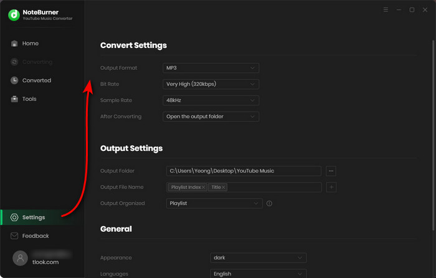Click the Output Folder path field

pos(244,171)
